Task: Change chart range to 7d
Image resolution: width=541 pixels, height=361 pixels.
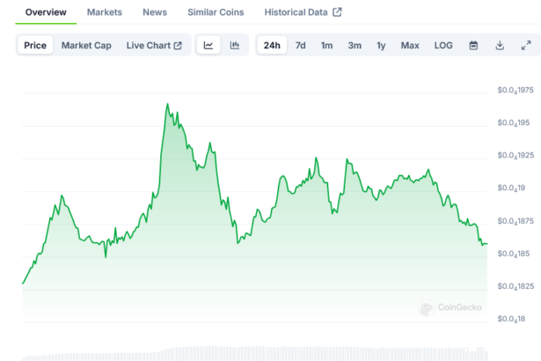Action: (301, 46)
